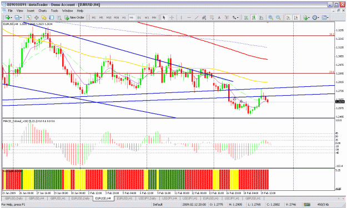The height and width of the screenshot is (208, 347).
Task: Switch to the EURUSD,Daily chart tab
Action: 81,198
